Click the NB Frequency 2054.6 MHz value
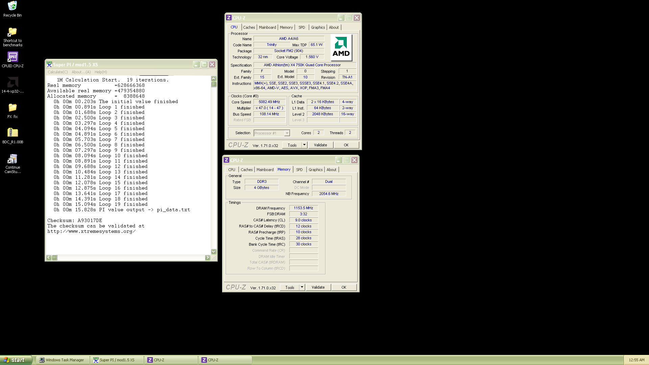Screen dimensions: 649x365 tap(329, 194)
